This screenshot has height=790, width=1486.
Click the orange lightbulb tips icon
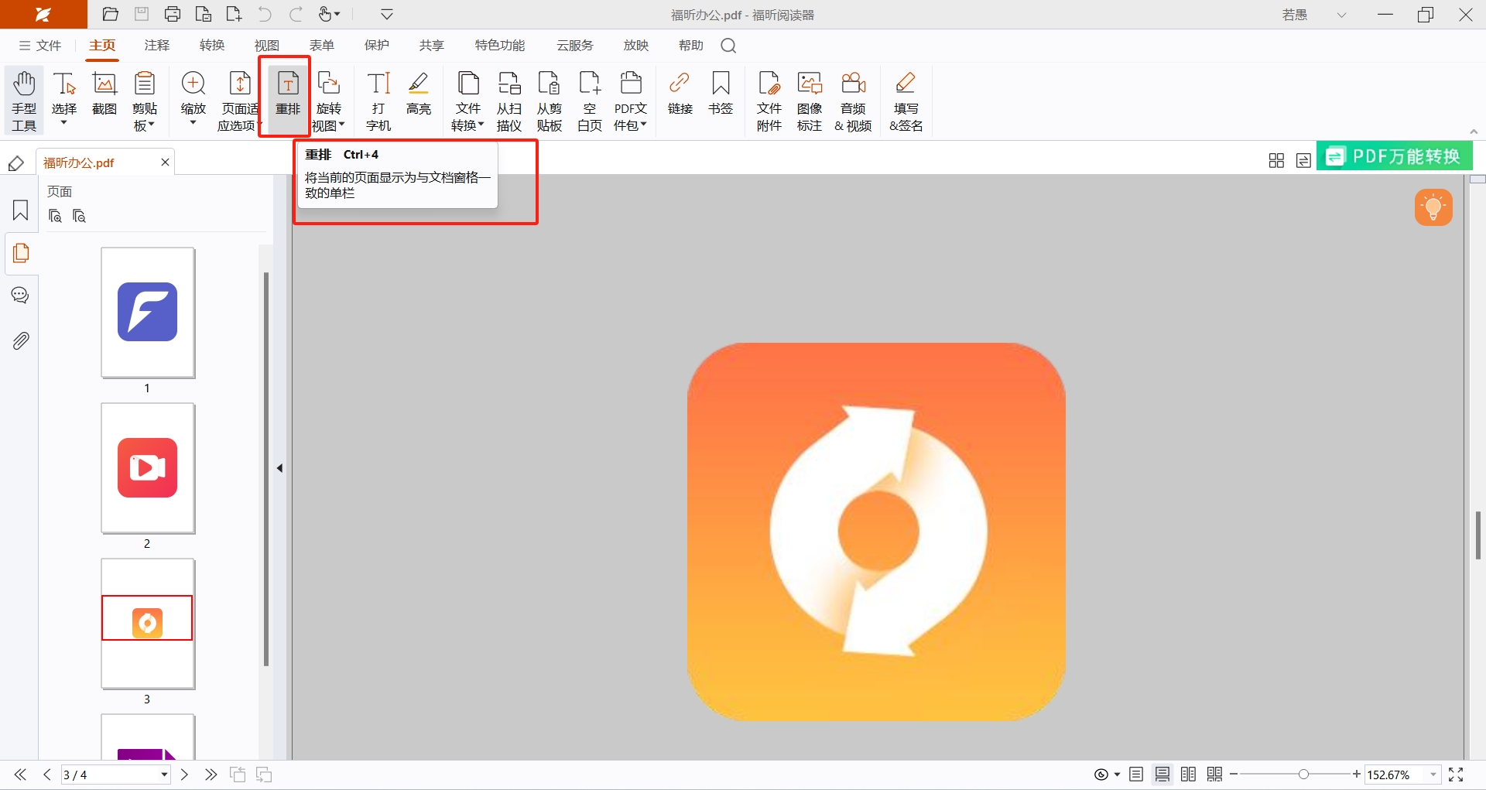(1433, 207)
